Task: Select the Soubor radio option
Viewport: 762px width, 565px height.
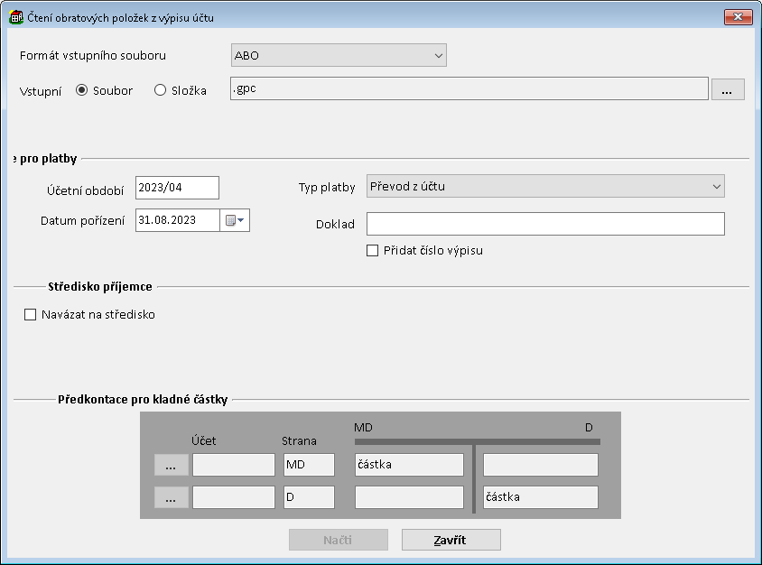Action: click(82, 90)
